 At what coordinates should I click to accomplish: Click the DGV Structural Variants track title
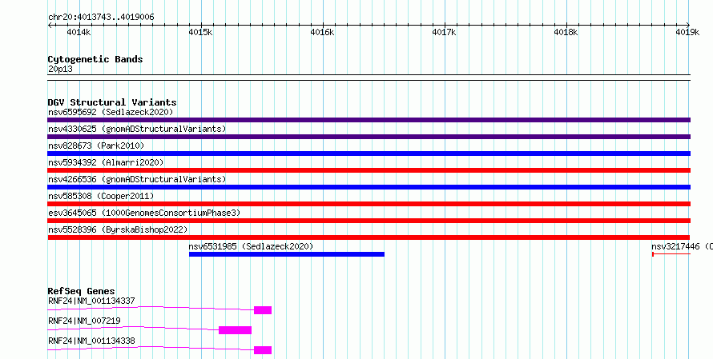(x=112, y=102)
